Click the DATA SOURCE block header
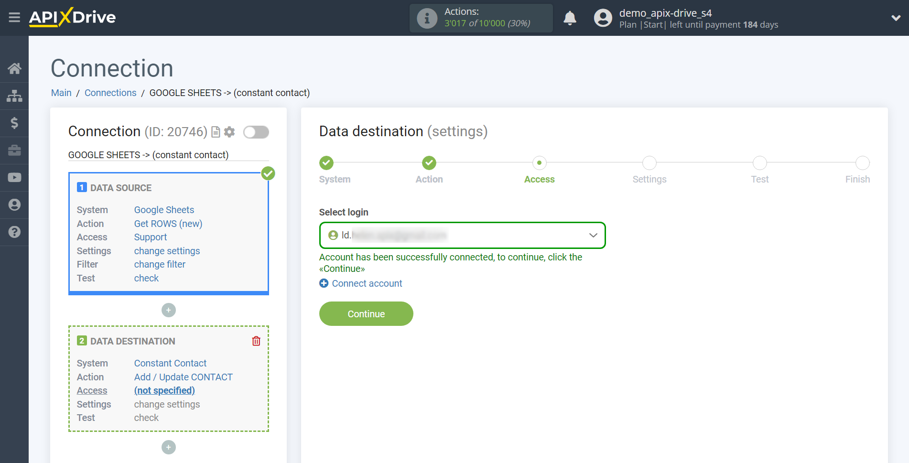This screenshot has height=463, width=909. pos(121,188)
